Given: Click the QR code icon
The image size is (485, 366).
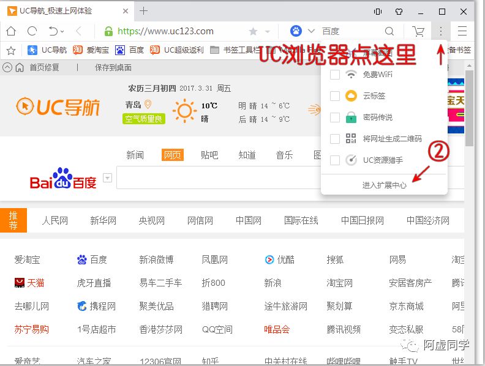Looking at the screenshot, I should point(351,138).
